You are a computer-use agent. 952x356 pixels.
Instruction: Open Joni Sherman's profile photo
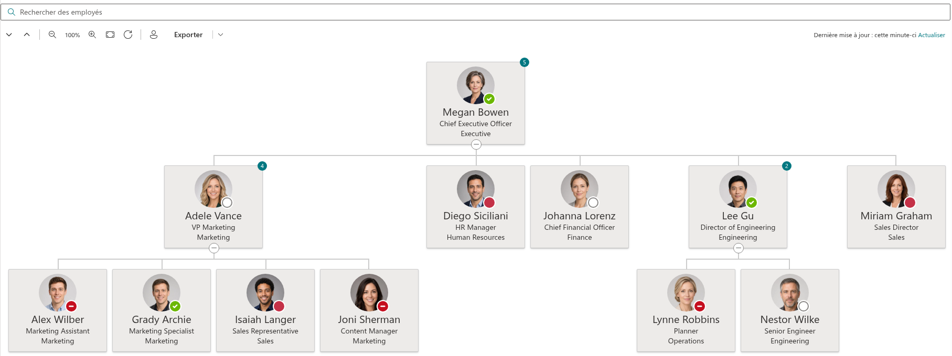369,293
